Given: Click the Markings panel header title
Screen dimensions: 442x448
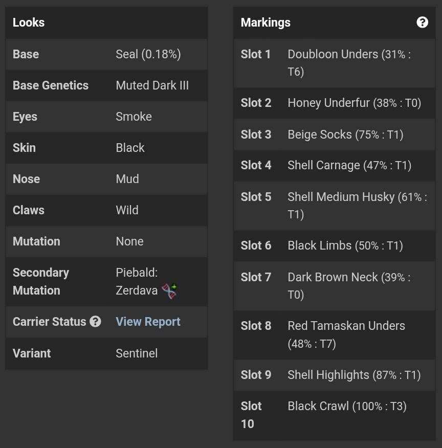Looking at the screenshot, I should [x=266, y=23].
